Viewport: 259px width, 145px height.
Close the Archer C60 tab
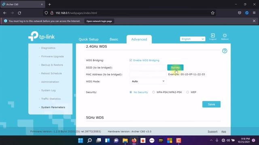42,4
